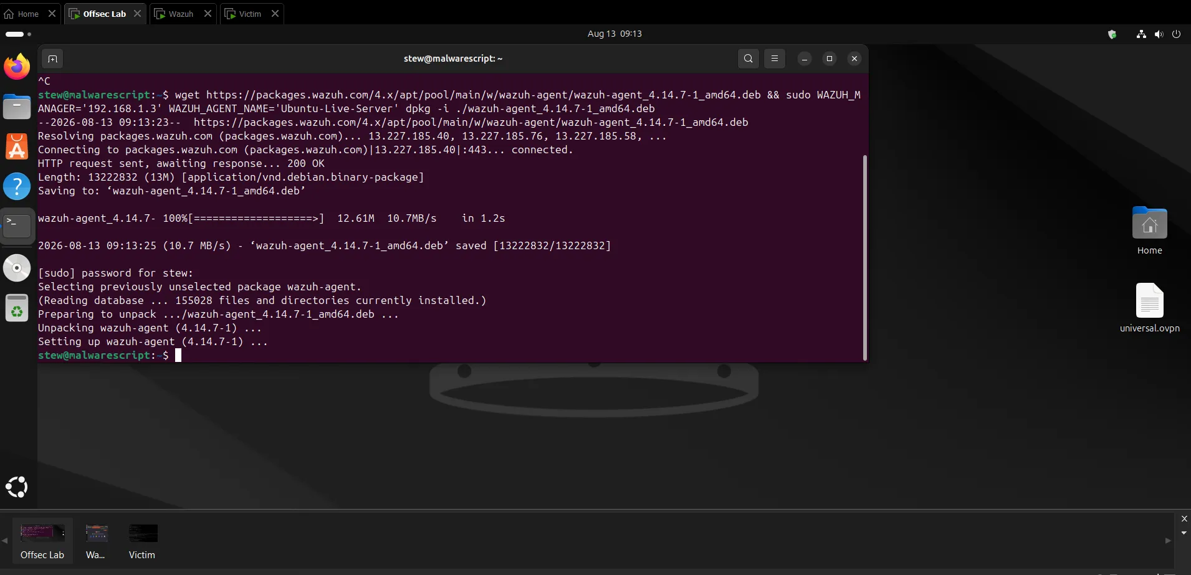Click the "[sudo] password for stew:" line
The image size is (1191, 575).
[116, 273]
